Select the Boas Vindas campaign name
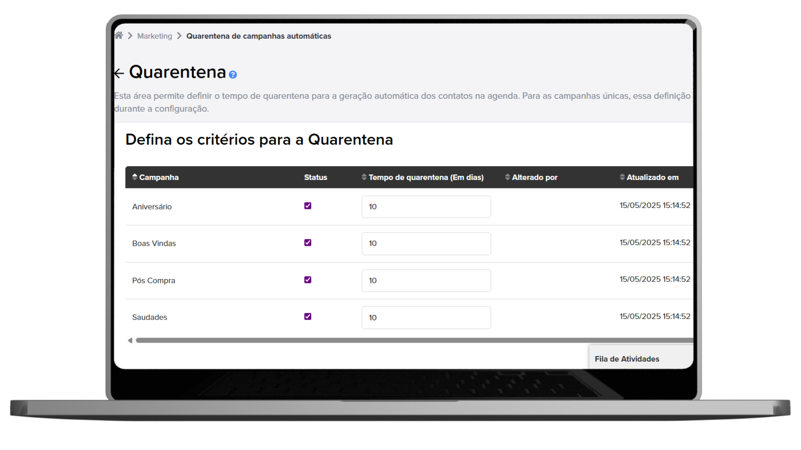This screenshot has width=801, height=450. pos(154,243)
